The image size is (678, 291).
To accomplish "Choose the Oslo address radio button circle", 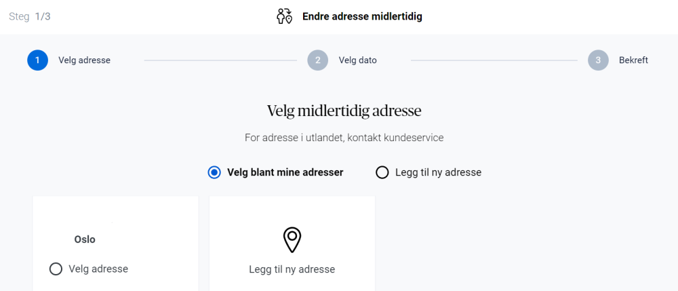I will [56, 269].
